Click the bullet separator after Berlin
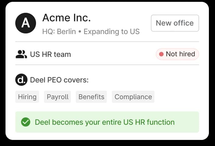The width and height of the screenshot is (215, 146). point(80,32)
